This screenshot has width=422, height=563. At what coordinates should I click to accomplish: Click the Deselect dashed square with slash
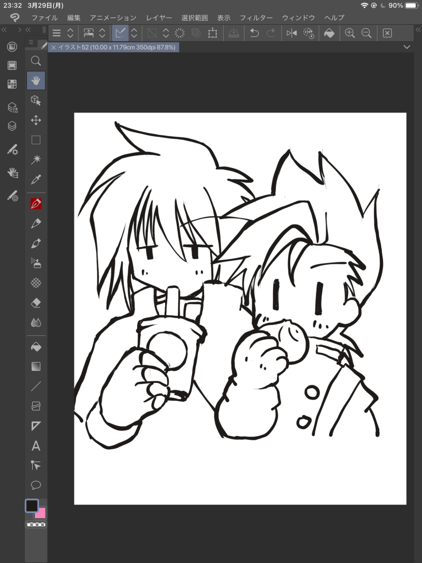pyautogui.click(x=152, y=33)
